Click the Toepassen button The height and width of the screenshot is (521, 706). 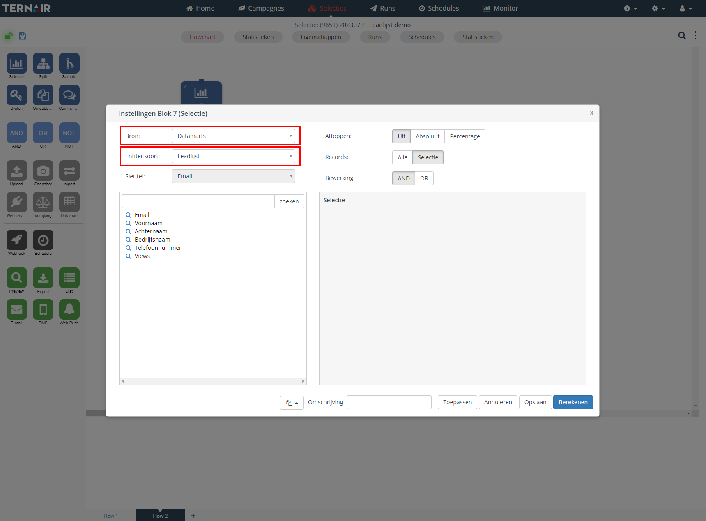pyautogui.click(x=458, y=402)
